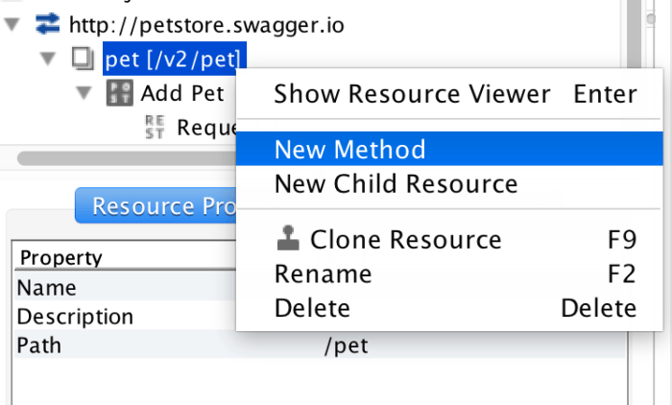The image size is (672, 405).
Task: Choose Show Resource Viewer from context menu
Action: coord(449,94)
